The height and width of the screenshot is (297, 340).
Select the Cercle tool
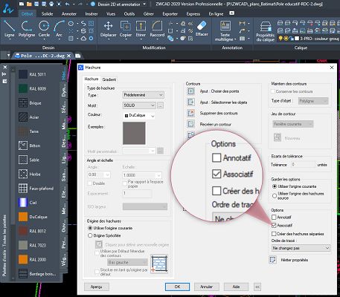44,29
